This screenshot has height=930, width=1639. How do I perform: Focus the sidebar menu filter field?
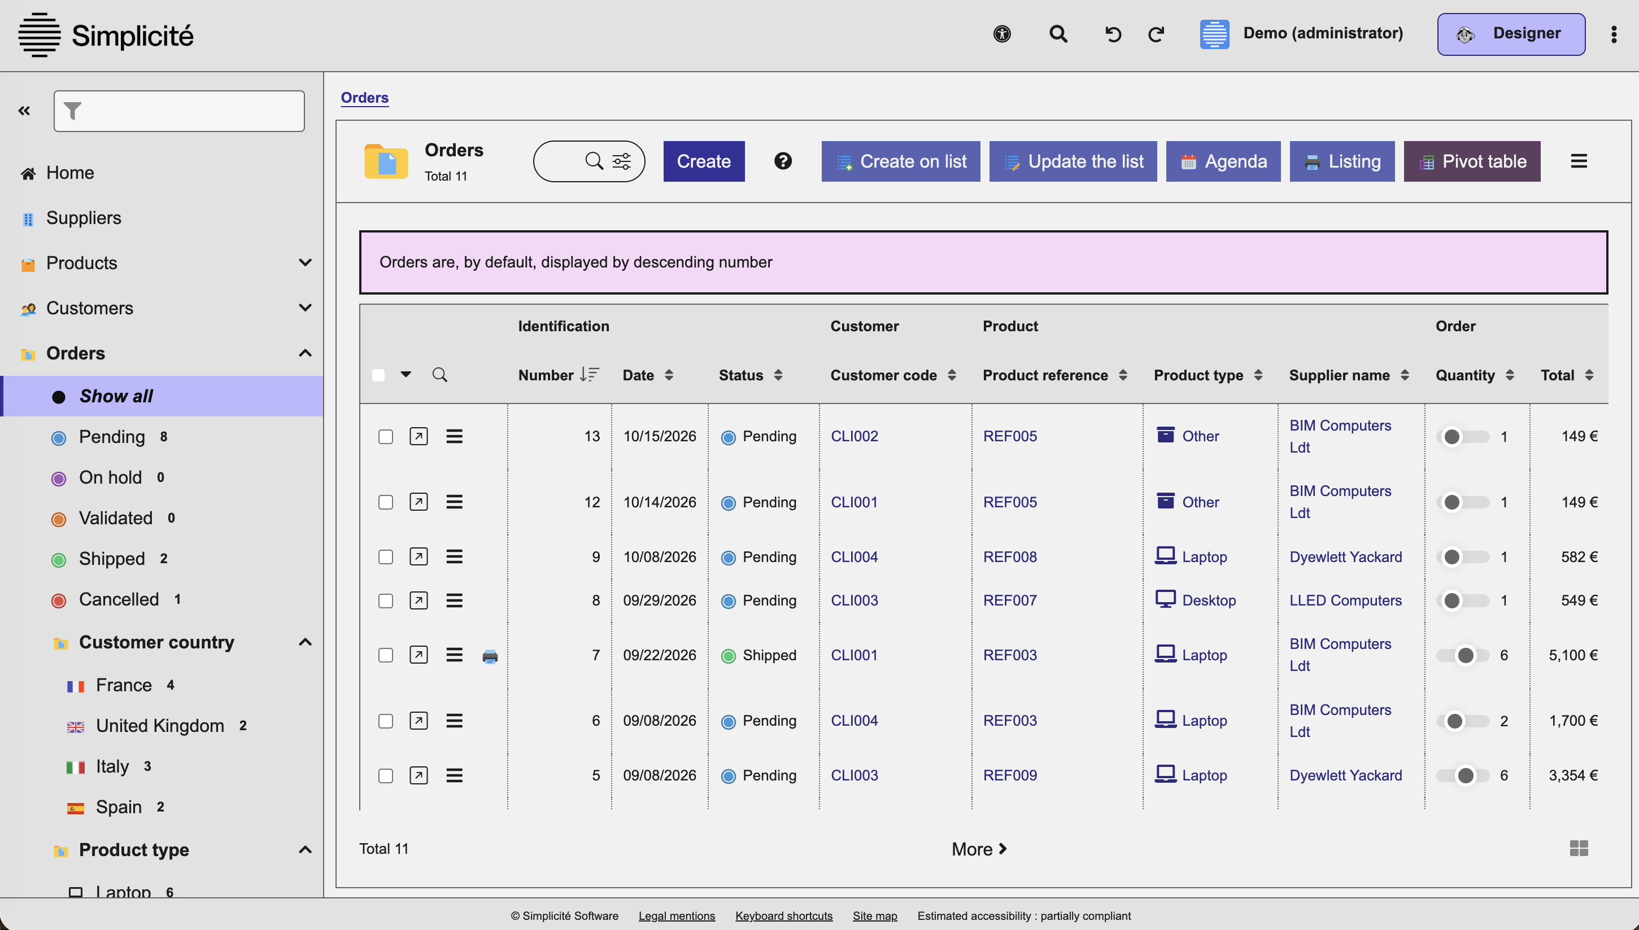[179, 111]
